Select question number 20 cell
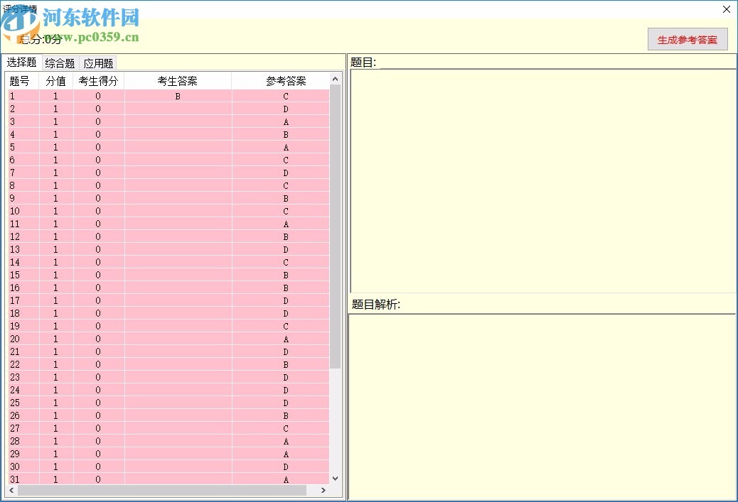Viewport: 738px width, 502px height. 23,339
